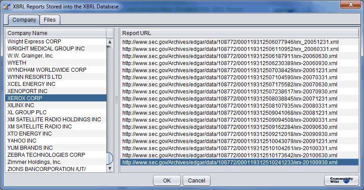Select WYNN RESORTS LTD row
The height and width of the screenshot is (190, 364).
coord(56,77)
